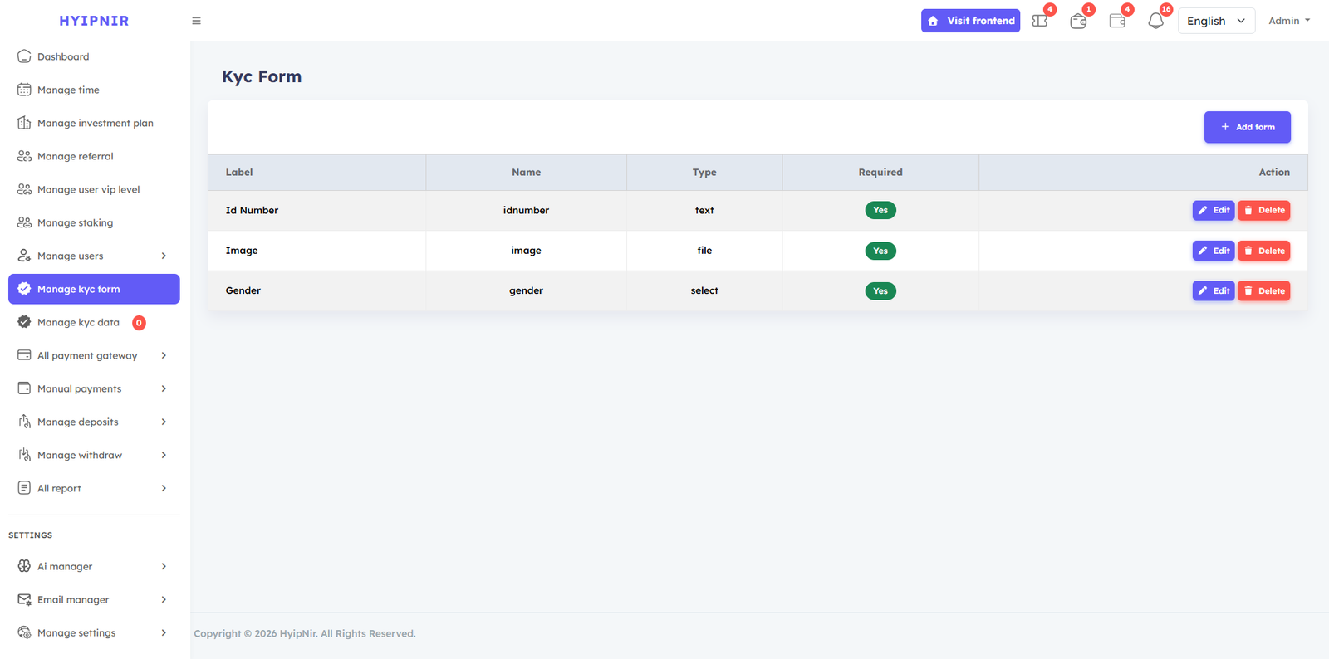1329x659 pixels.
Task: Click the Manual payments icon
Action: [x=24, y=388]
